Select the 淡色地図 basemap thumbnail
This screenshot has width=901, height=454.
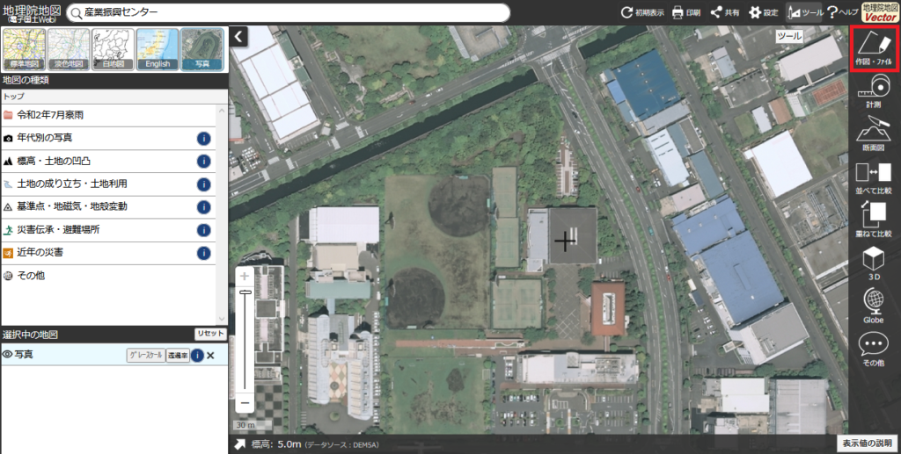pyautogui.click(x=69, y=49)
